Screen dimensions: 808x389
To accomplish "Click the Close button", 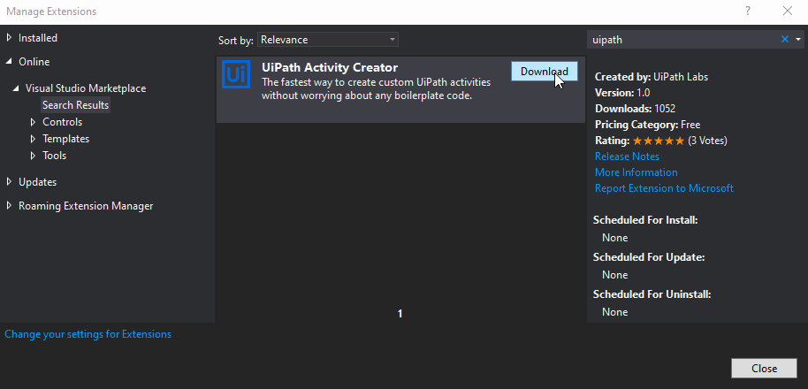I will [764, 369].
